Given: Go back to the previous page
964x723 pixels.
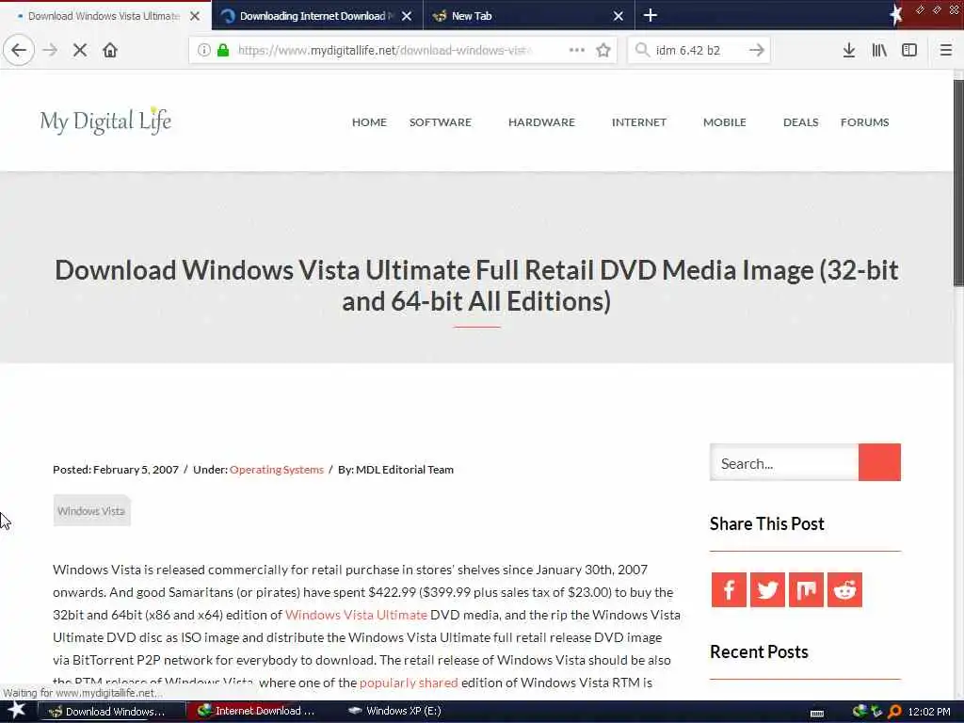Looking at the screenshot, I should pos(19,50).
